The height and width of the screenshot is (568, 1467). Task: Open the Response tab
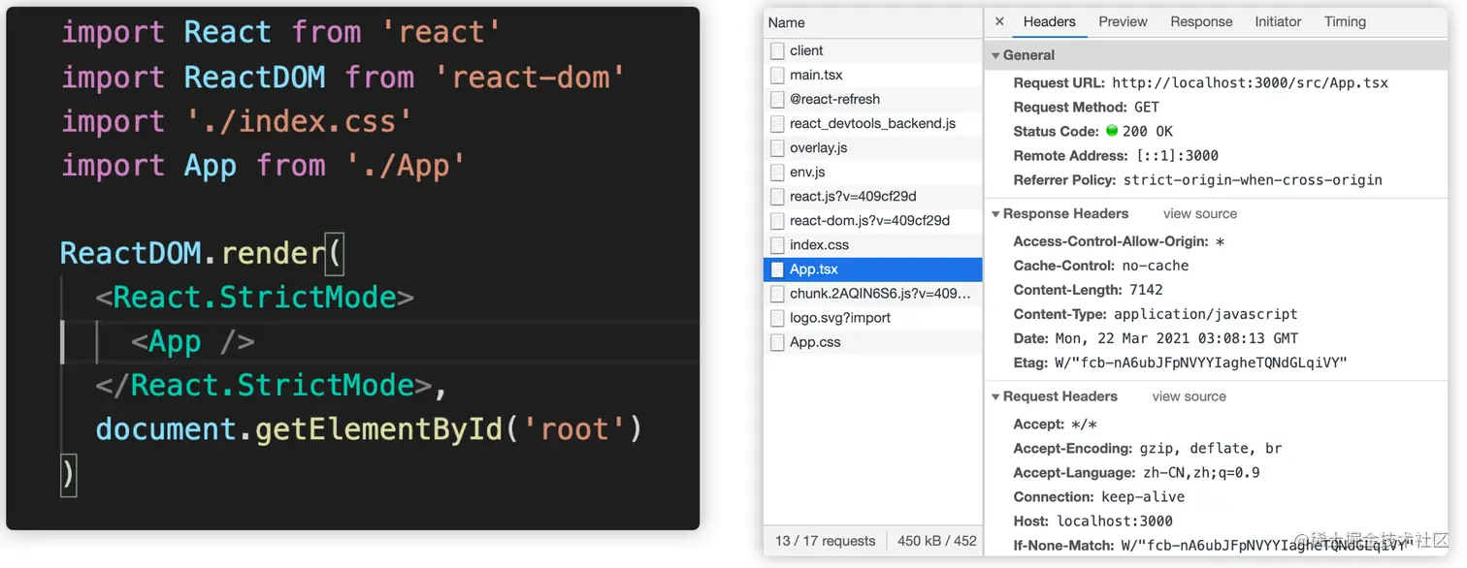(x=1201, y=21)
